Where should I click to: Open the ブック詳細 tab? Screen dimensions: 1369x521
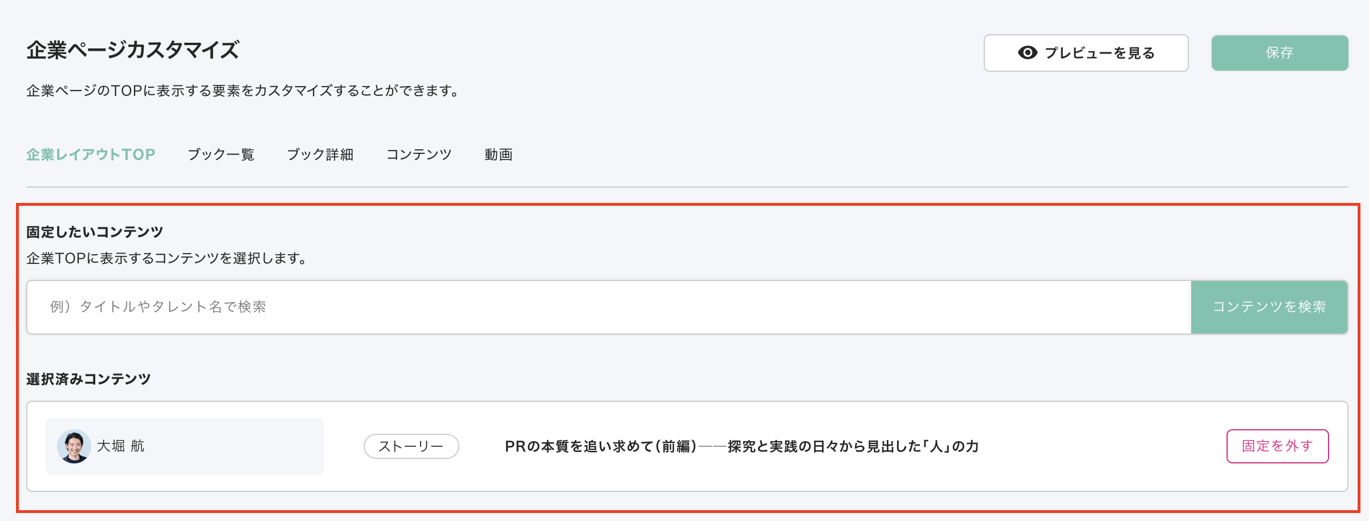(320, 154)
